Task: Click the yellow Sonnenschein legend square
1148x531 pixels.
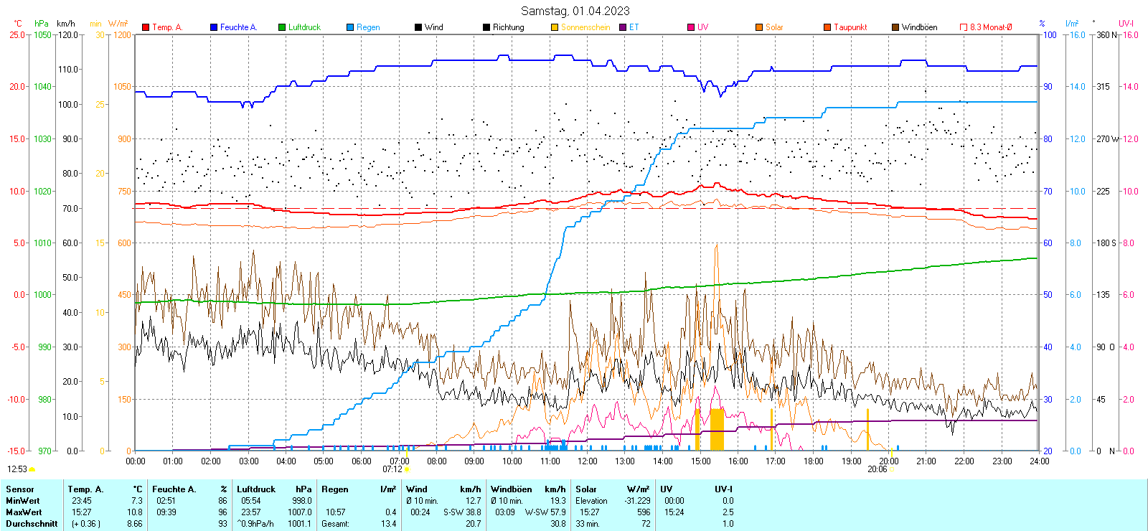Action: [x=555, y=27]
